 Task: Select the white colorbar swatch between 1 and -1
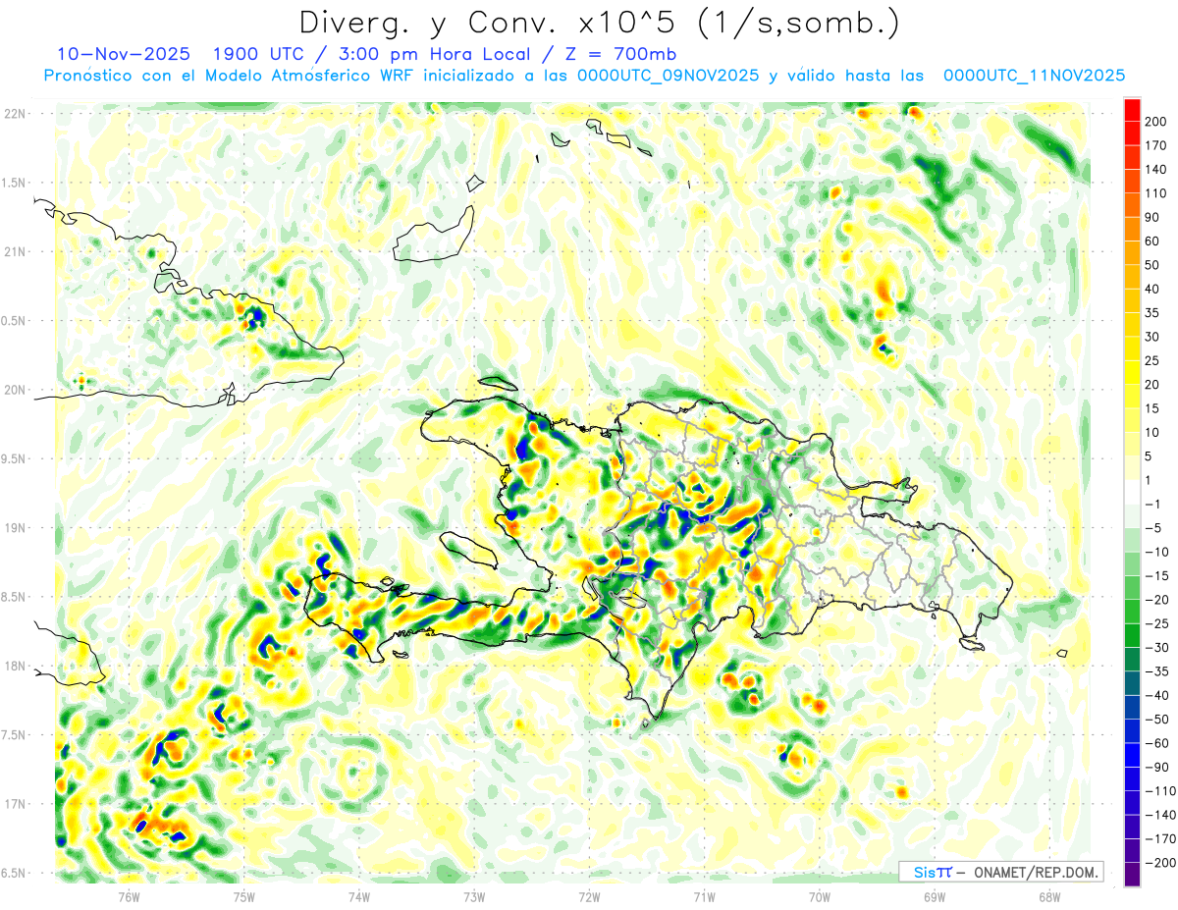1132,492
